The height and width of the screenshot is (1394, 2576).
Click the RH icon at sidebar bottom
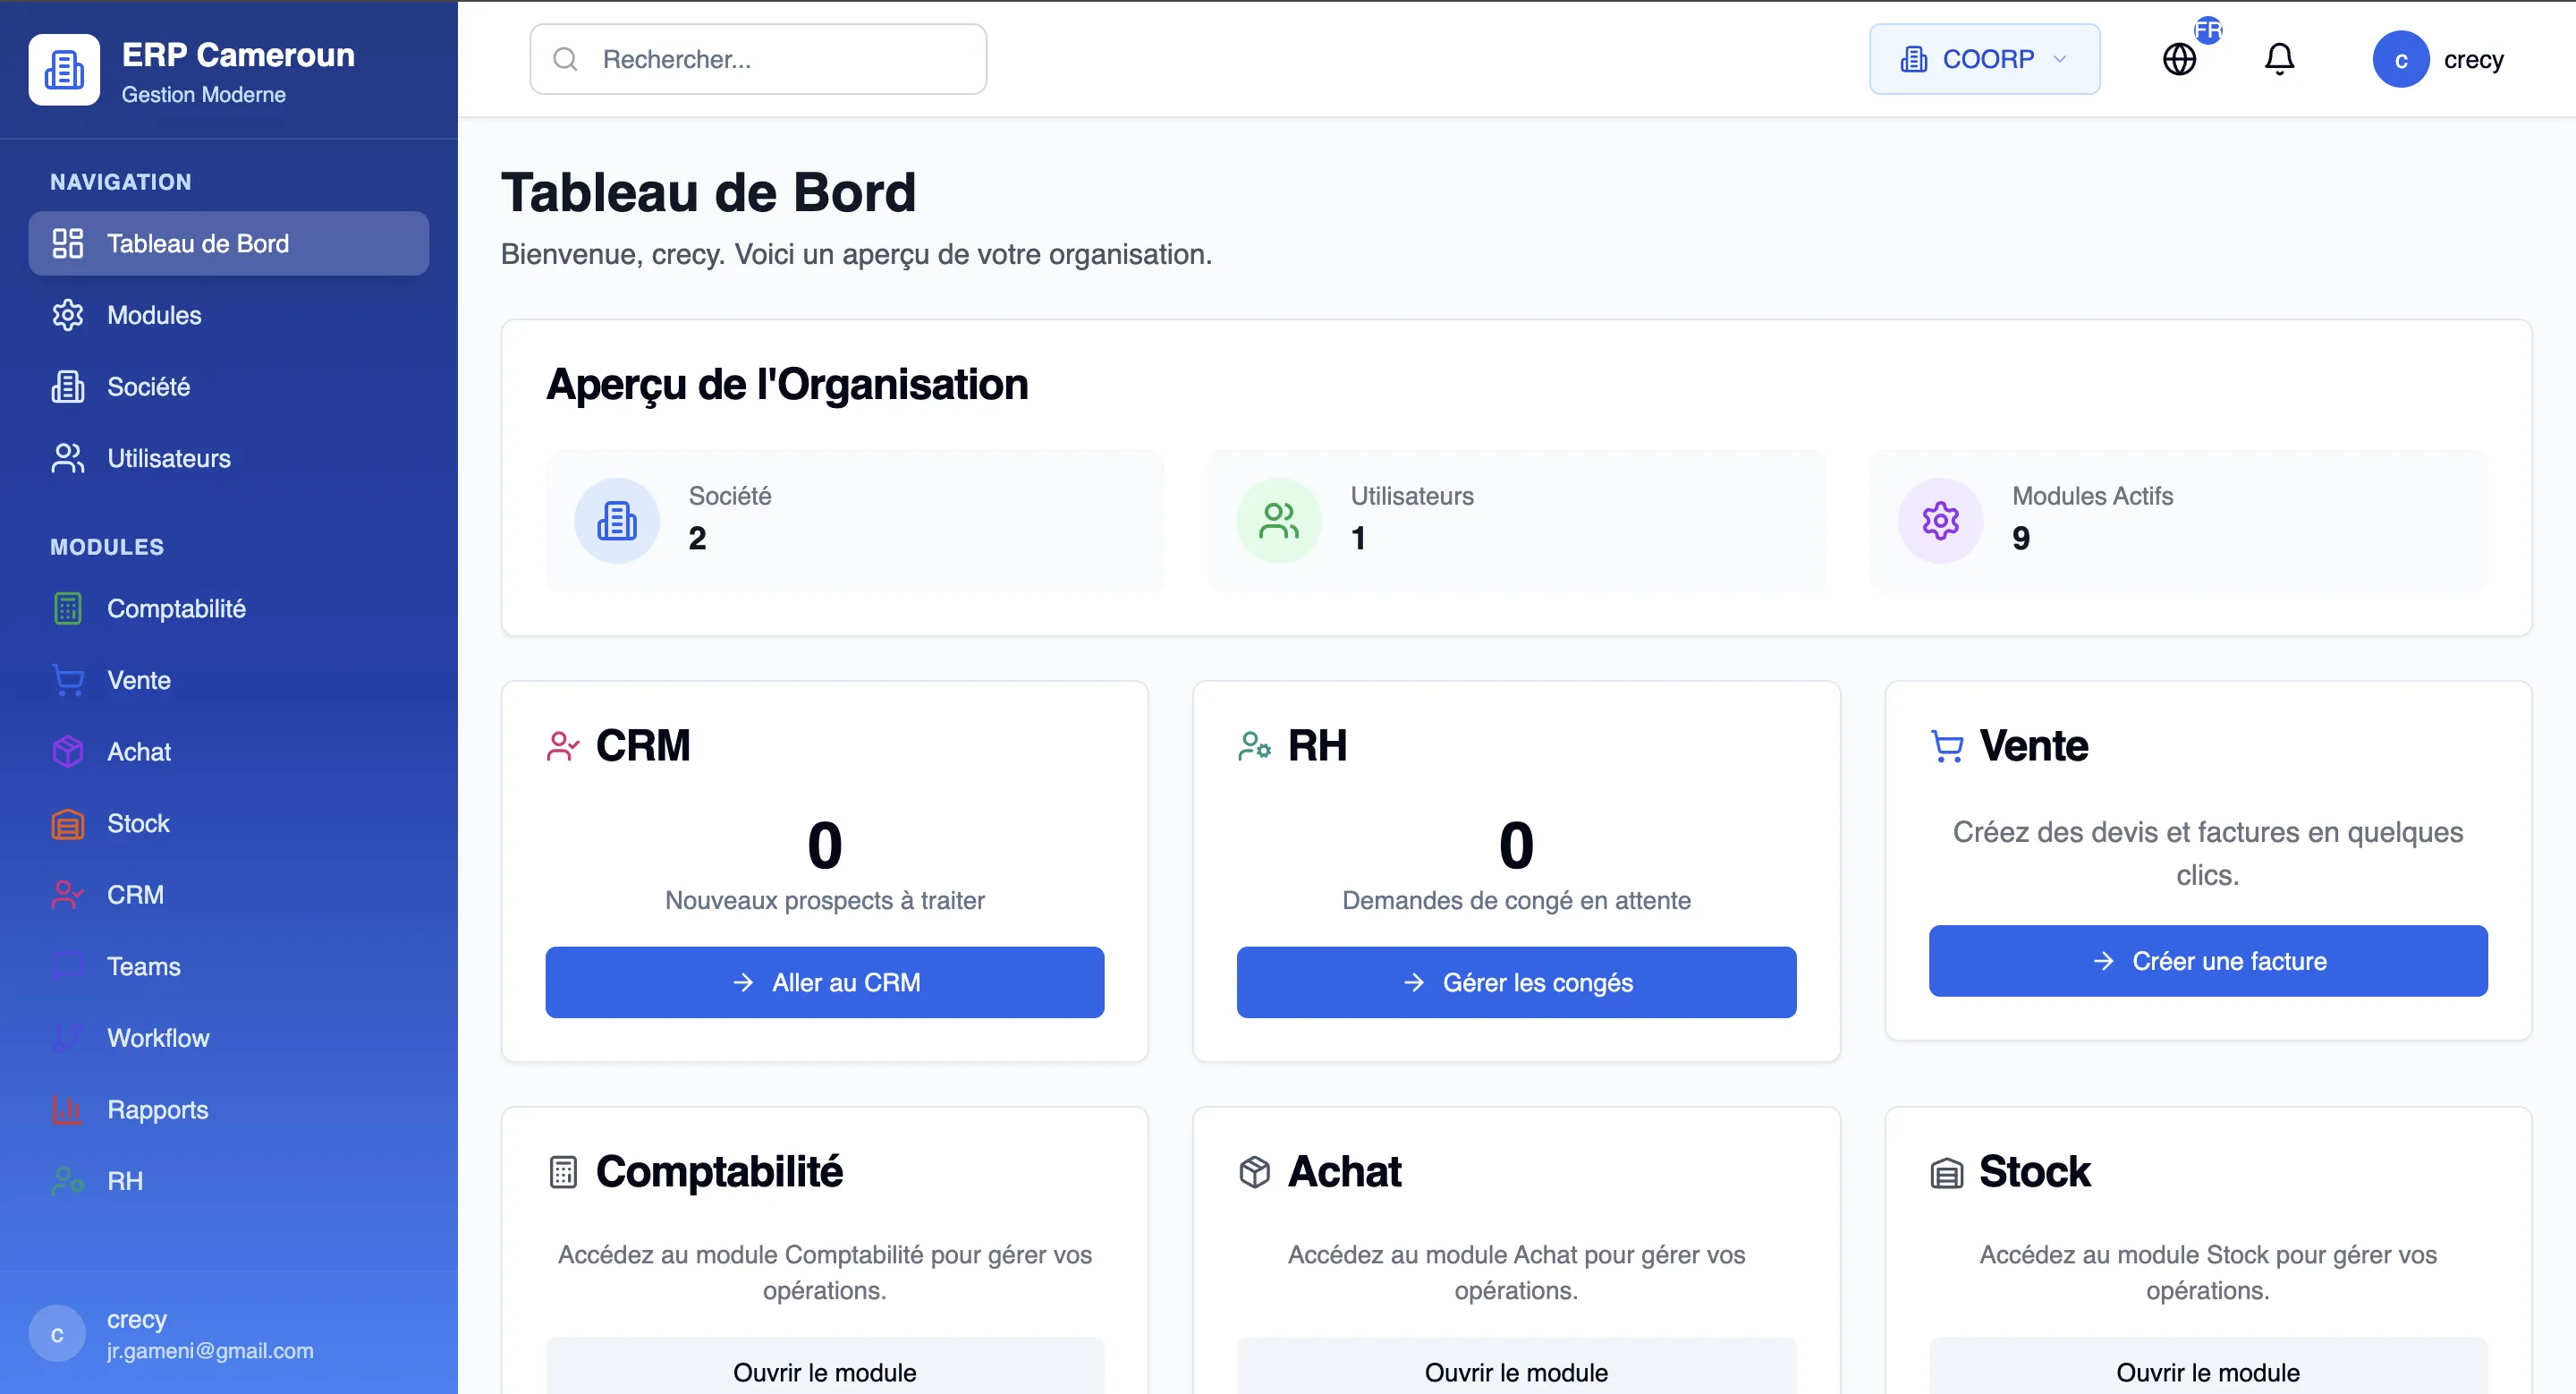67,1180
